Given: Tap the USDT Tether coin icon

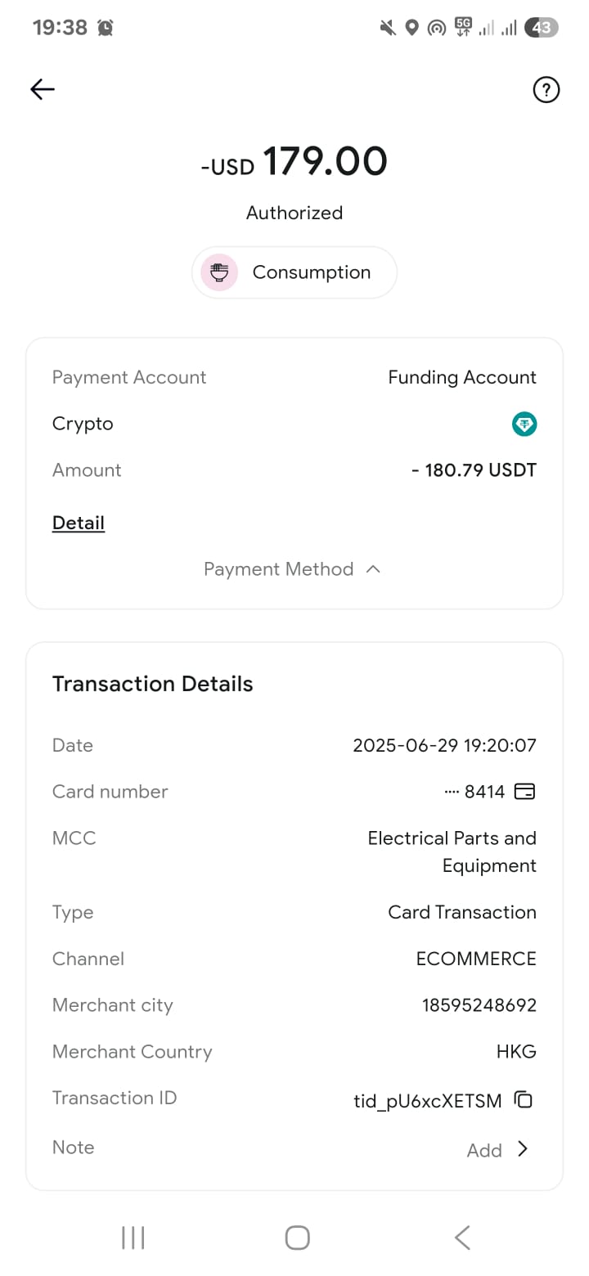Looking at the screenshot, I should click(524, 424).
